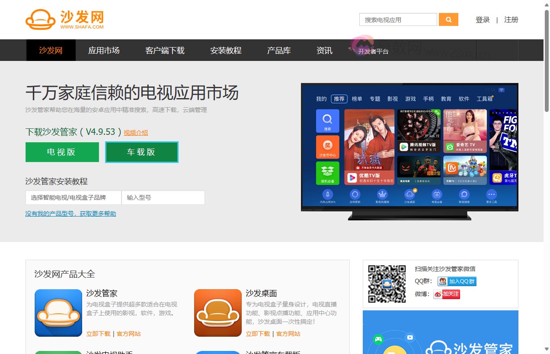
Task: Open the 应用市场 navigation menu item
Action: tap(104, 50)
